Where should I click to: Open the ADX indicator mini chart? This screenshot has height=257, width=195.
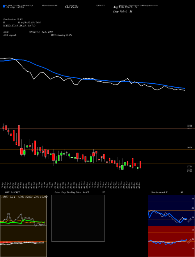(x=23, y=210)
